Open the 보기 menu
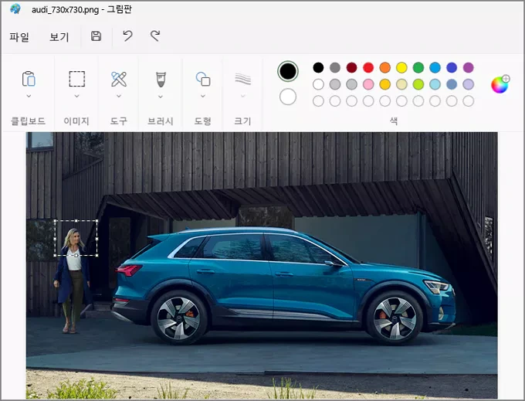The image size is (525, 401). [59, 36]
